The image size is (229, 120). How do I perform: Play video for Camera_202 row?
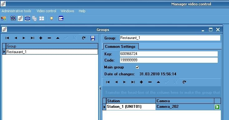click(217, 107)
